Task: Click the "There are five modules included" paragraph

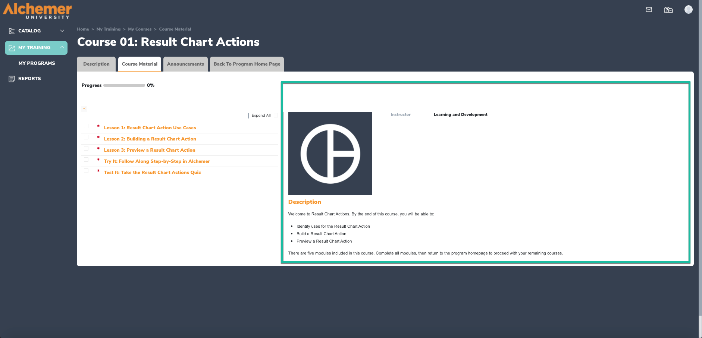Action: tap(426, 253)
